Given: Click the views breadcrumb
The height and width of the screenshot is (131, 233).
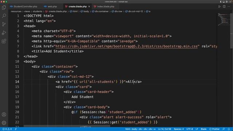Looking at the screenshot, I should click(x=27, y=11).
